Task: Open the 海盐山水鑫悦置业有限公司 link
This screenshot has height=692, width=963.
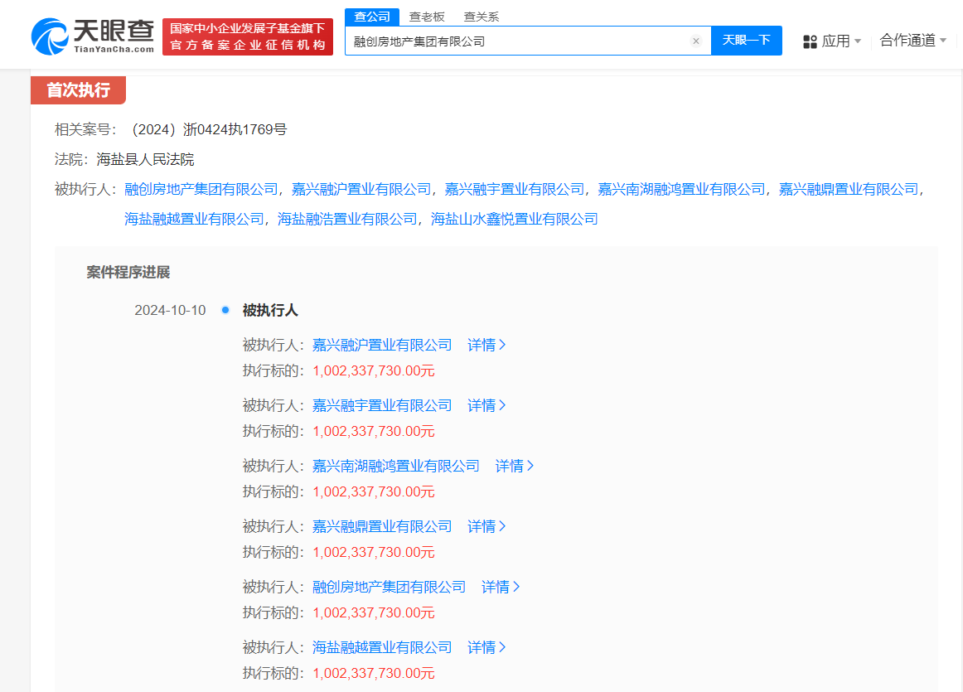Action: (x=515, y=219)
